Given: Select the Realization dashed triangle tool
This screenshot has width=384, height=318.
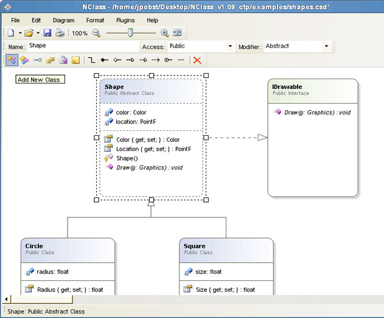Looking at the screenshot, I should pos(143,60).
